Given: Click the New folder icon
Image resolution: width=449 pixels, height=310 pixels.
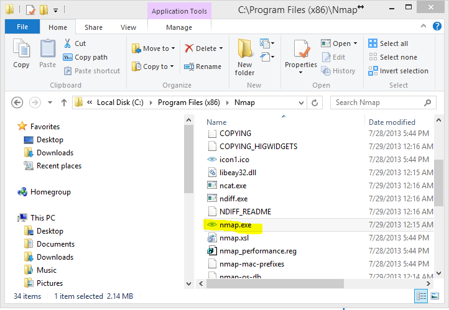Looking at the screenshot, I should pyautogui.click(x=245, y=48).
